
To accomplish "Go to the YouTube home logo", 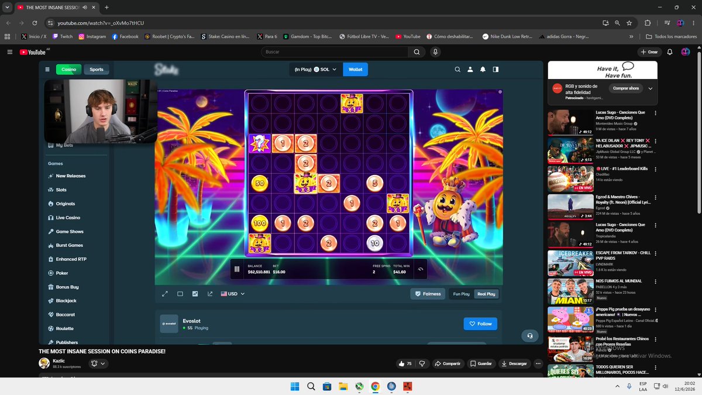I will (33, 52).
